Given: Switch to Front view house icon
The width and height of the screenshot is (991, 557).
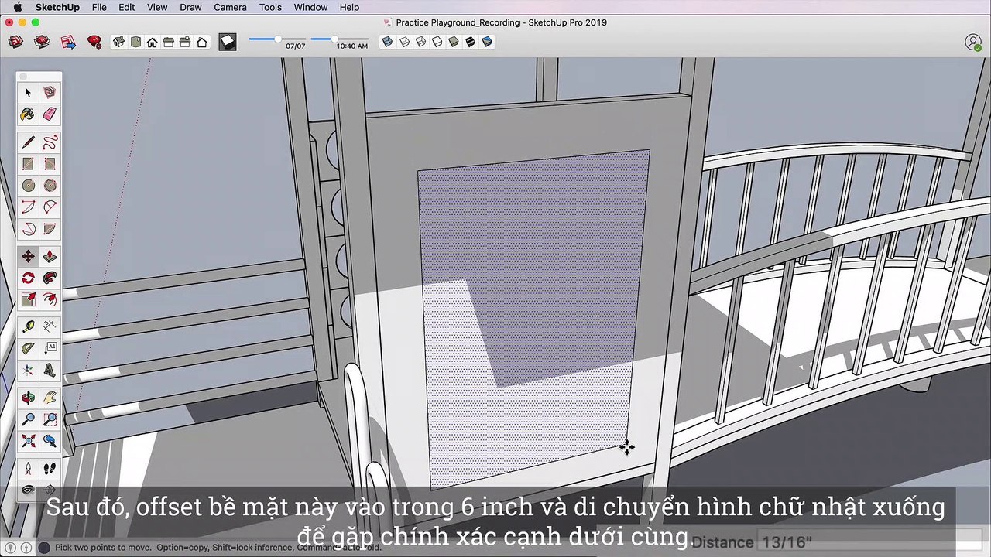Looking at the screenshot, I should (x=153, y=42).
